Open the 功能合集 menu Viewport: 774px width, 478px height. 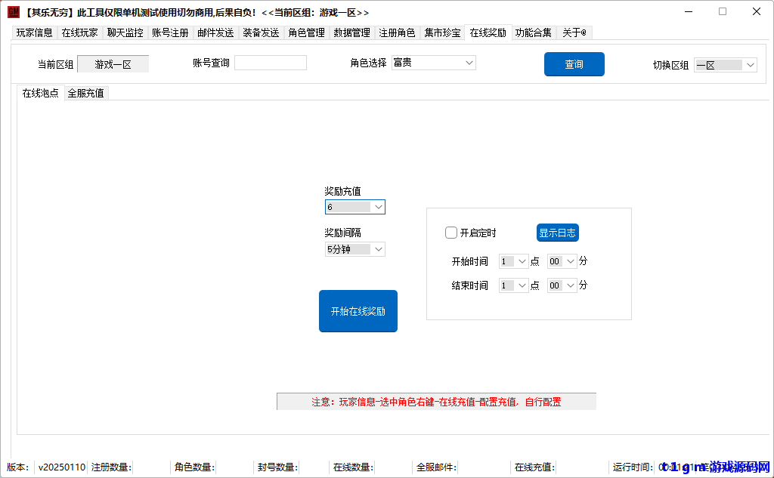click(x=534, y=32)
